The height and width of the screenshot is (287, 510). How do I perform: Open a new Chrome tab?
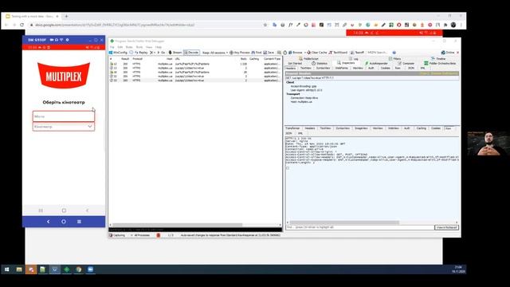66,16
